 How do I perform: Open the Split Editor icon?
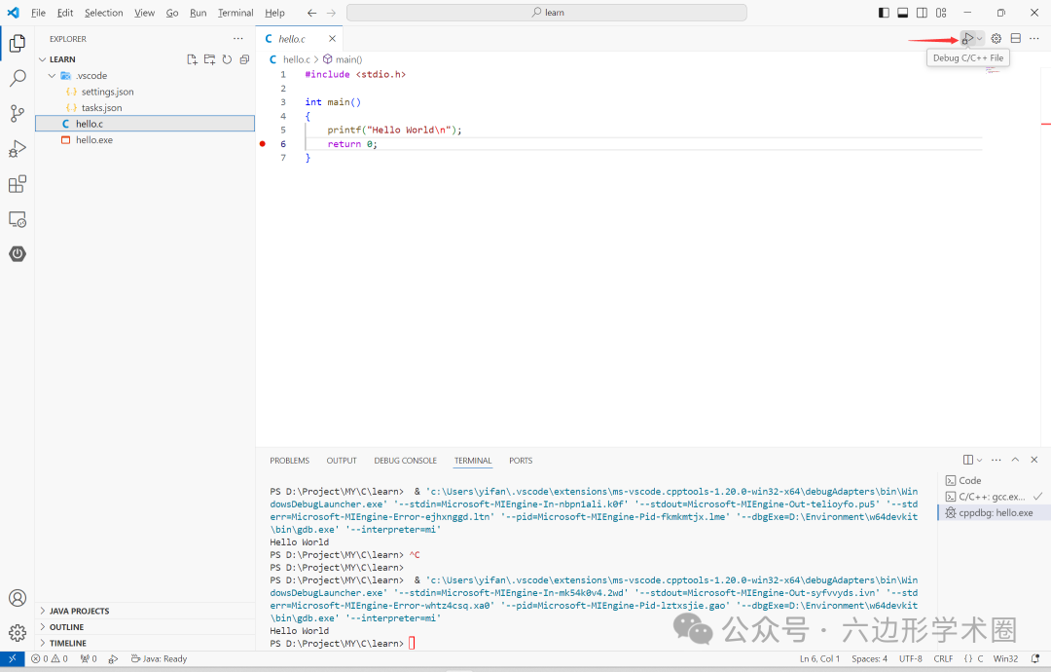click(x=1015, y=39)
